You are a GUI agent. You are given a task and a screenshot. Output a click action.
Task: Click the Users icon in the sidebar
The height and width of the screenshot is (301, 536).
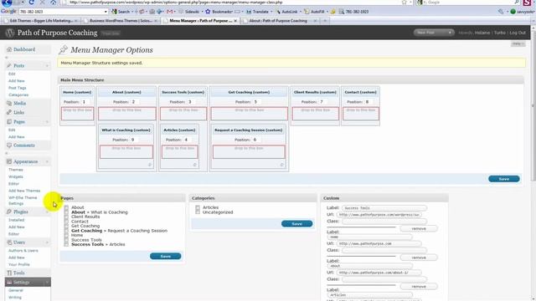coord(9,242)
